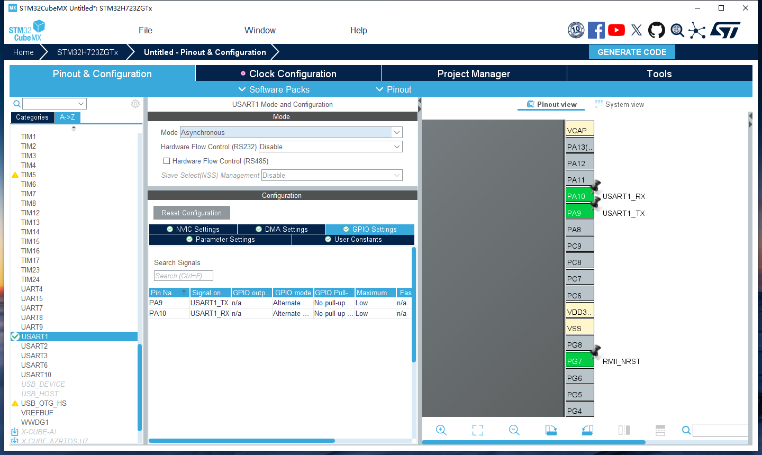Screen dimensions: 762x455
Task: Open the YouTube channel icon
Action: (x=616, y=30)
